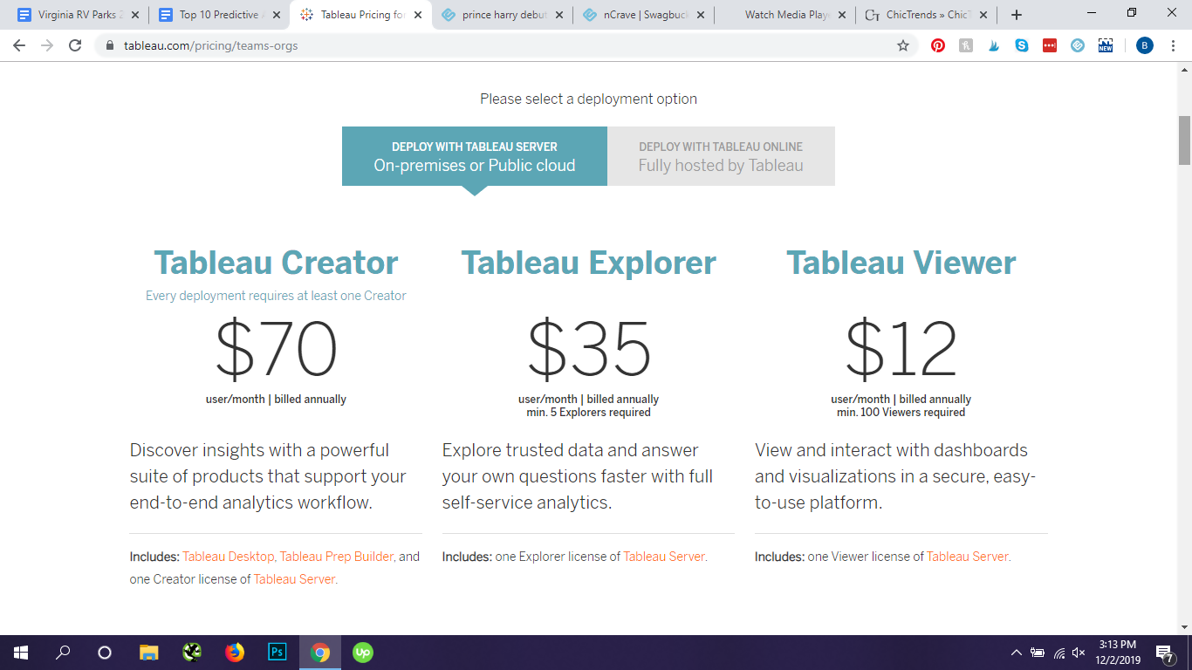Bookmark this page with the star icon
This screenshot has width=1192, height=670.
(903, 45)
